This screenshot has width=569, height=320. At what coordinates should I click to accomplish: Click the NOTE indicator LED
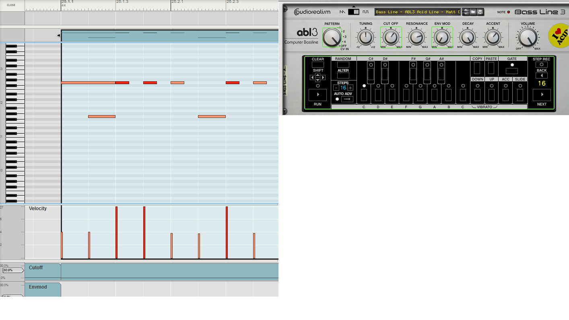point(508,12)
